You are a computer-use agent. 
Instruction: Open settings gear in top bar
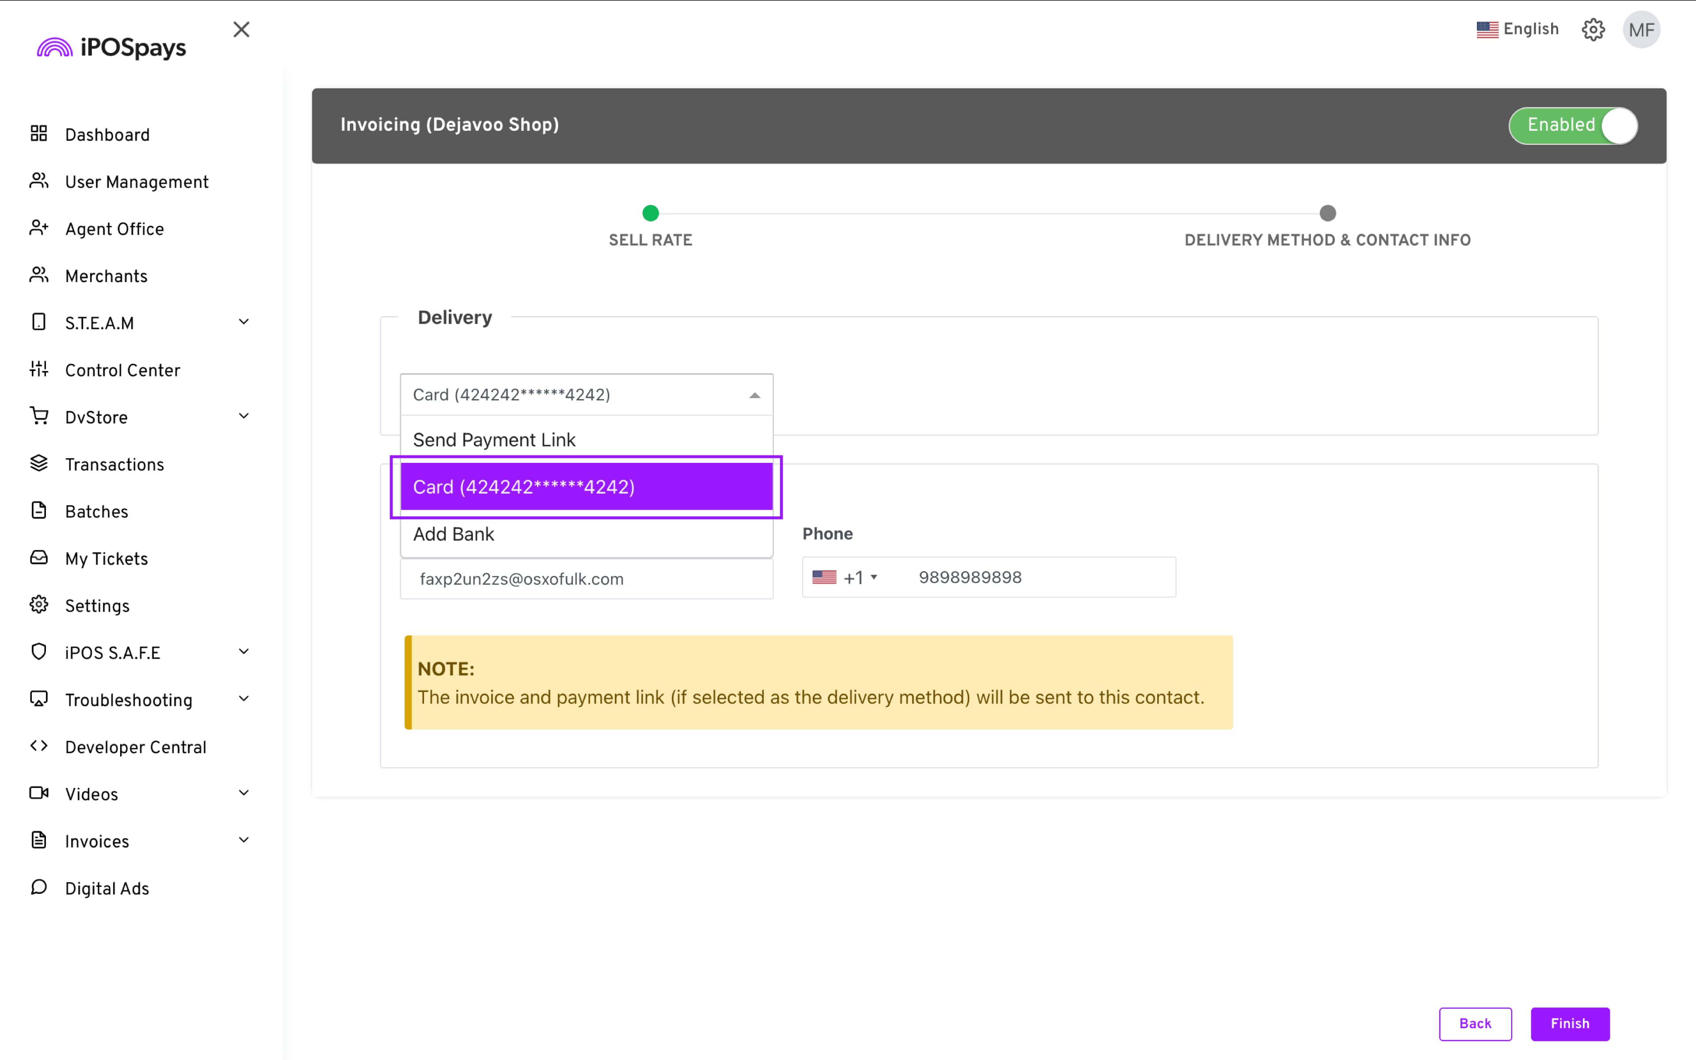1593,30
